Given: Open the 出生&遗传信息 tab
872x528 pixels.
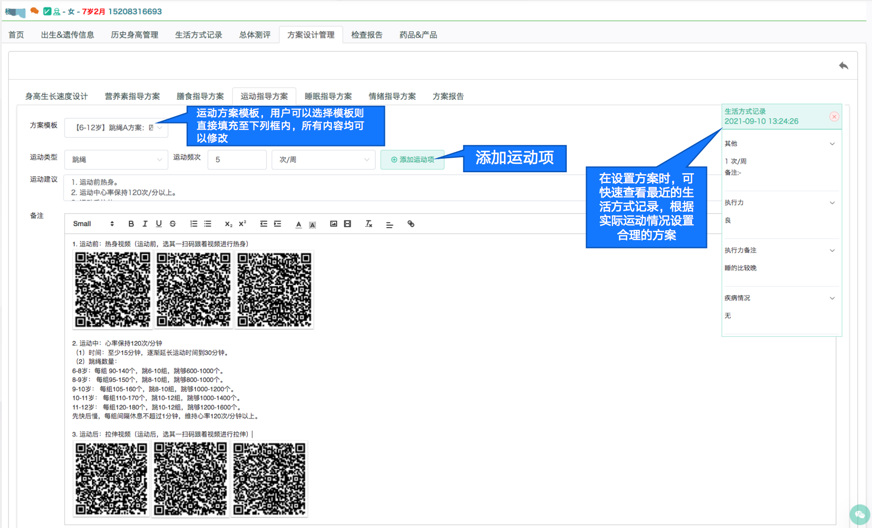Looking at the screenshot, I should (x=68, y=35).
